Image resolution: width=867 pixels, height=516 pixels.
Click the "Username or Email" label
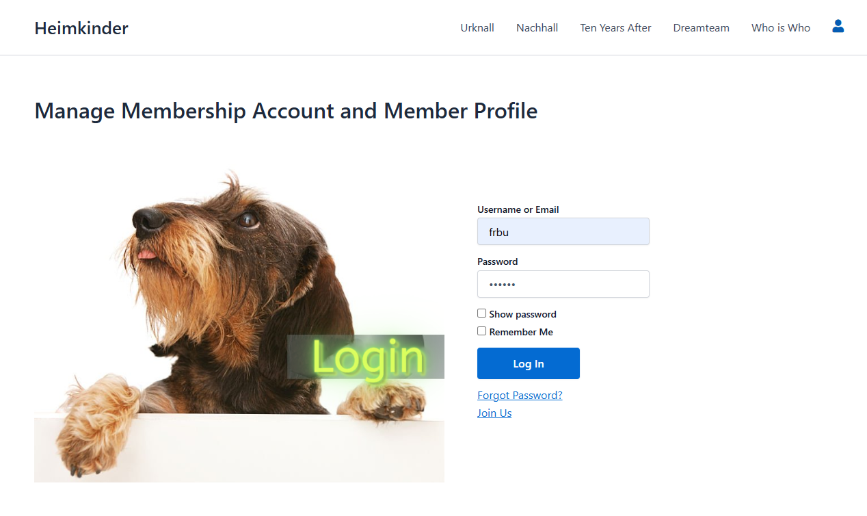(x=518, y=209)
